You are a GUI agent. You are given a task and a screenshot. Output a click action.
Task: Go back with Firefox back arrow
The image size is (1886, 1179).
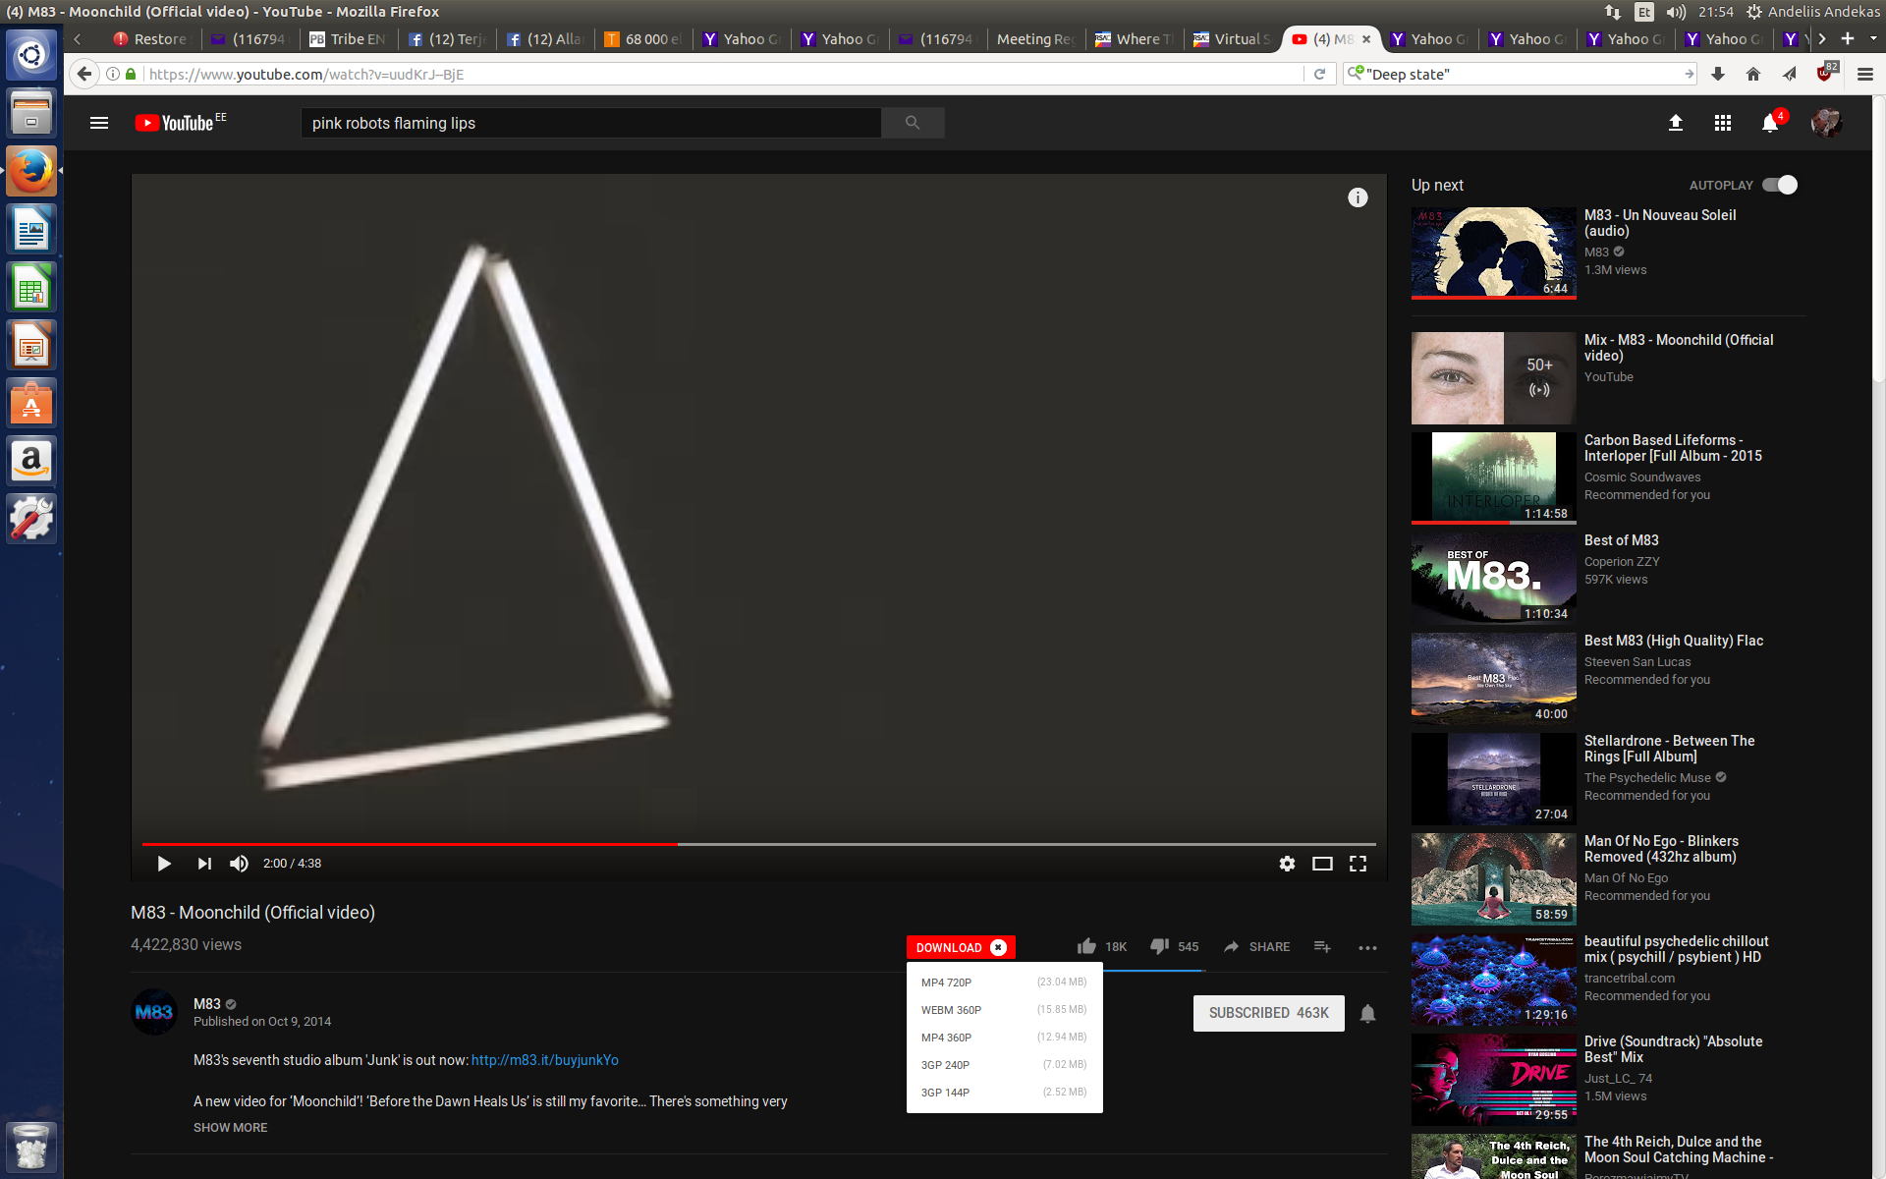(84, 74)
